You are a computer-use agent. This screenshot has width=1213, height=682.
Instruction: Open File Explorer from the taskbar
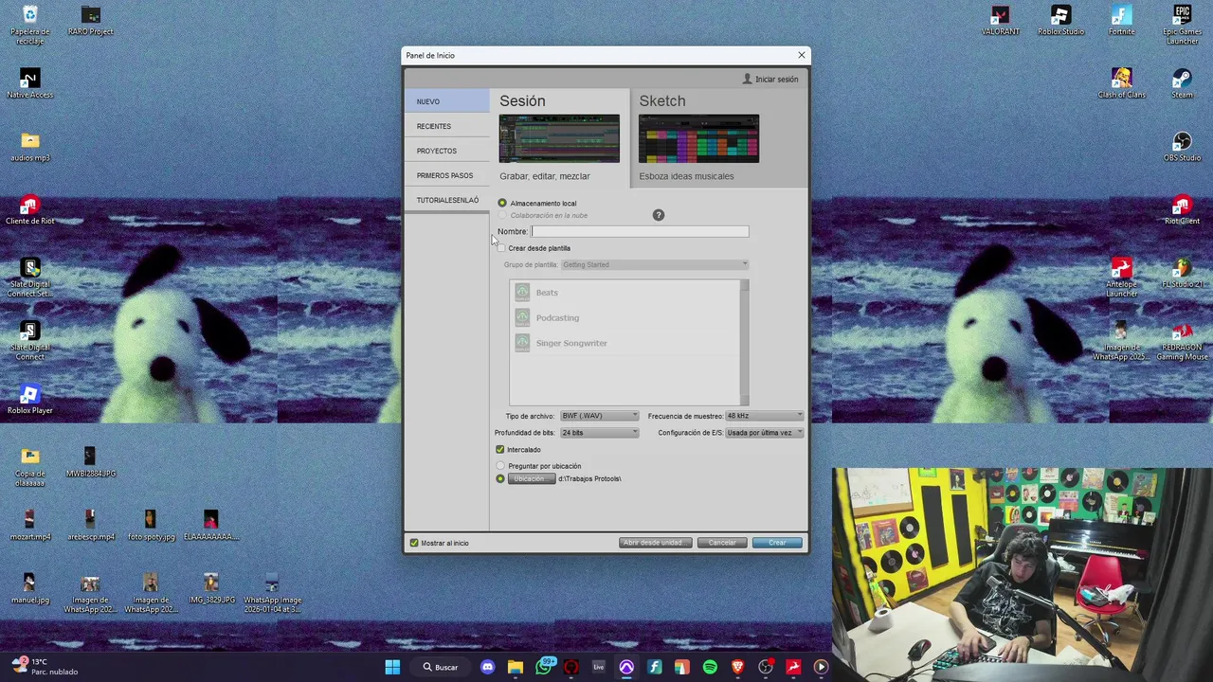(516, 668)
